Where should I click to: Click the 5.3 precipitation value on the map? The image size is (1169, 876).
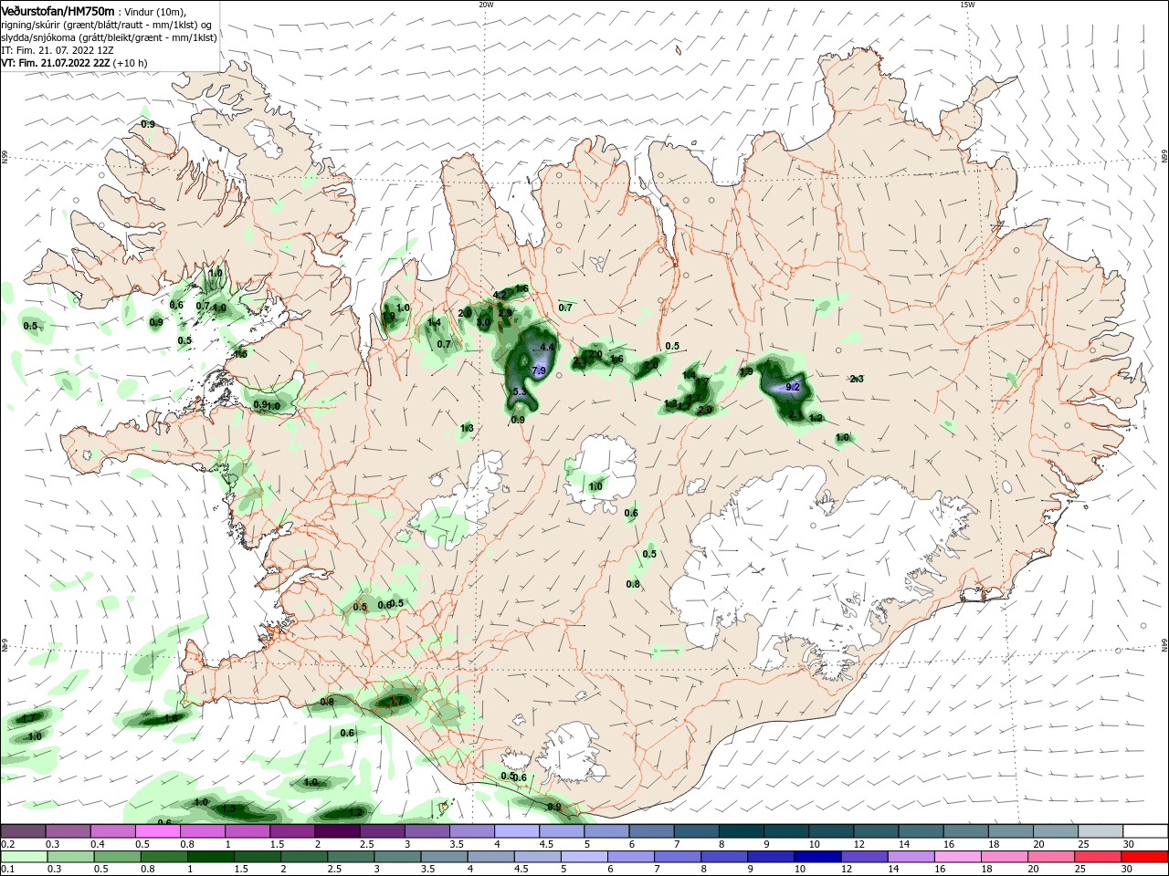(x=520, y=391)
